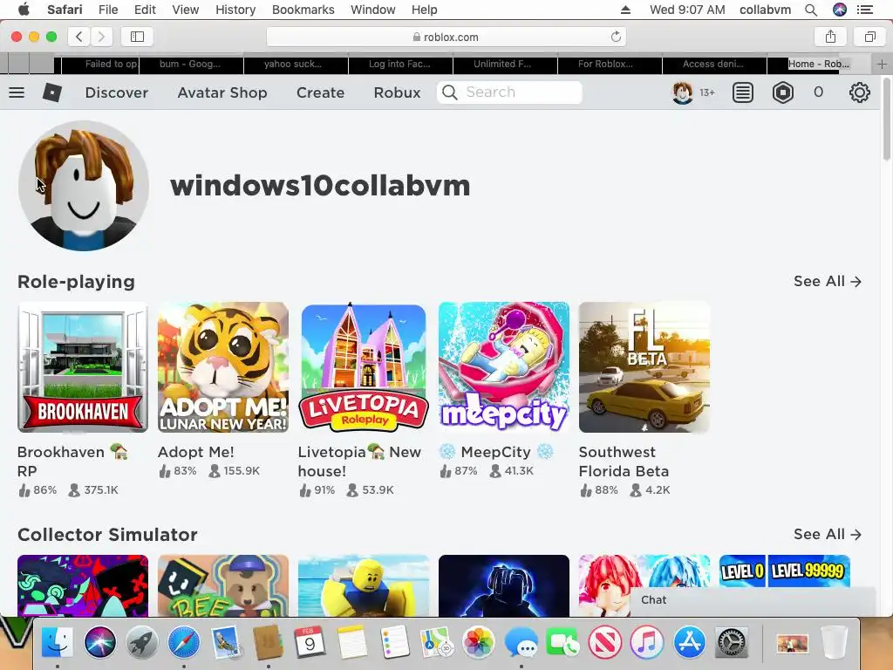
Task: Open the Discover link in Roblox navbar
Action: (116, 92)
